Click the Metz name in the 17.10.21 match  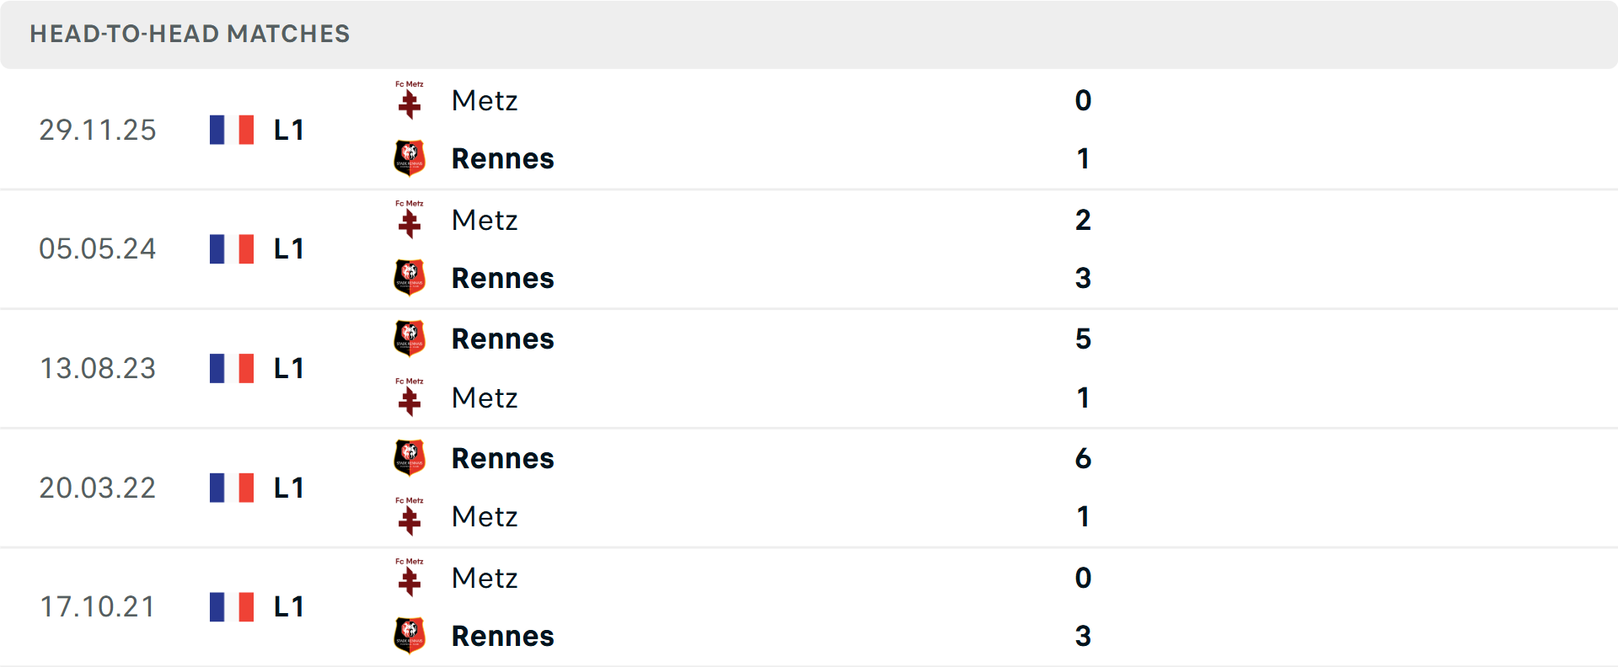coord(485,578)
